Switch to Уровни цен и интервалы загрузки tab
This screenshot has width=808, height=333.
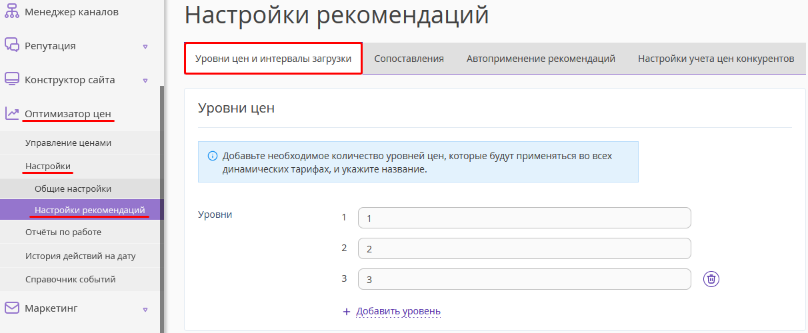(273, 59)
